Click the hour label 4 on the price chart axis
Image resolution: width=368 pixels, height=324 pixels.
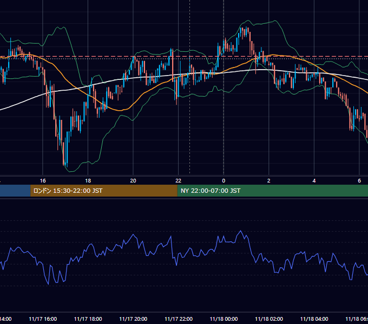[x=314, y=181]
